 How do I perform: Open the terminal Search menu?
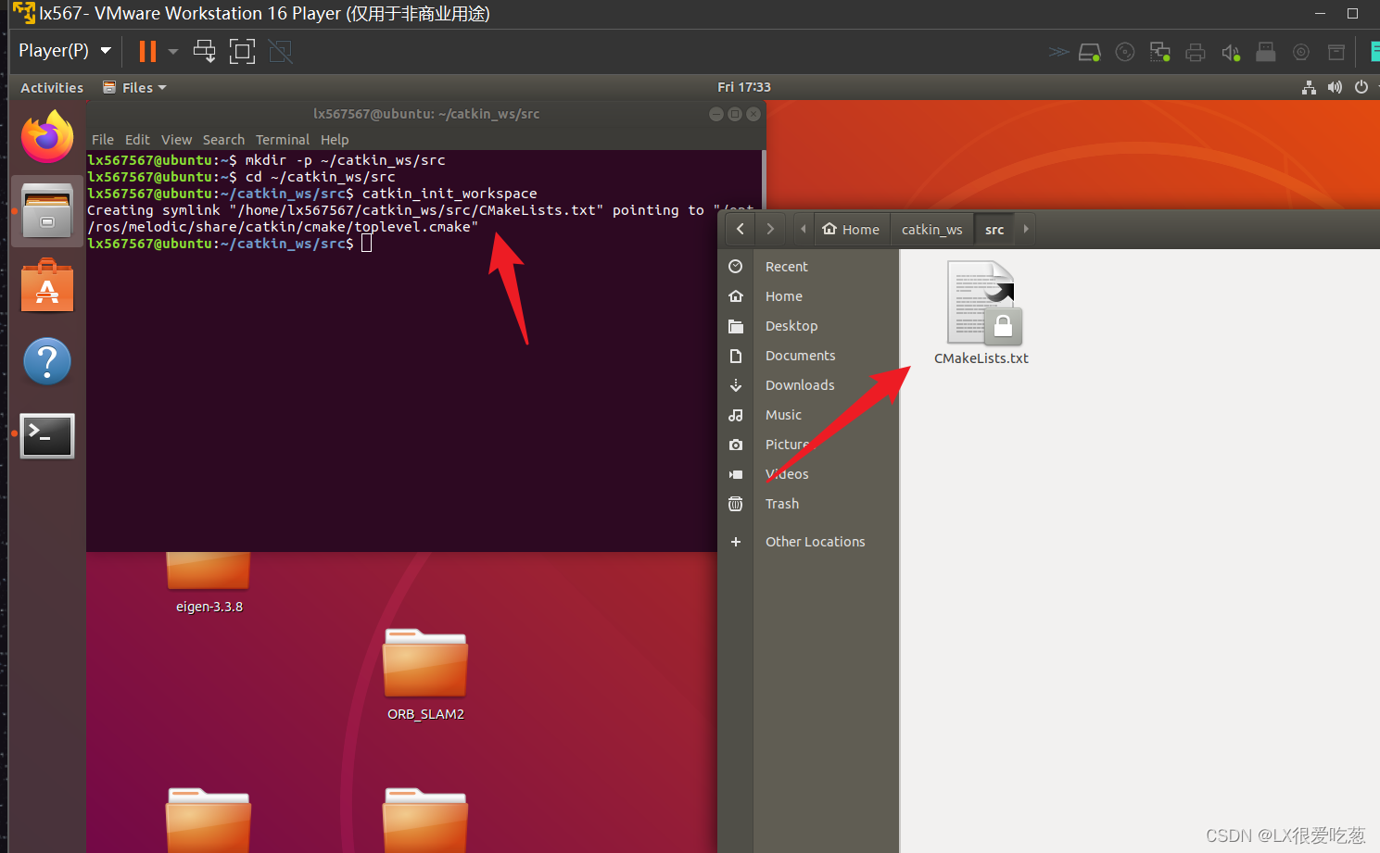point(223,140)
